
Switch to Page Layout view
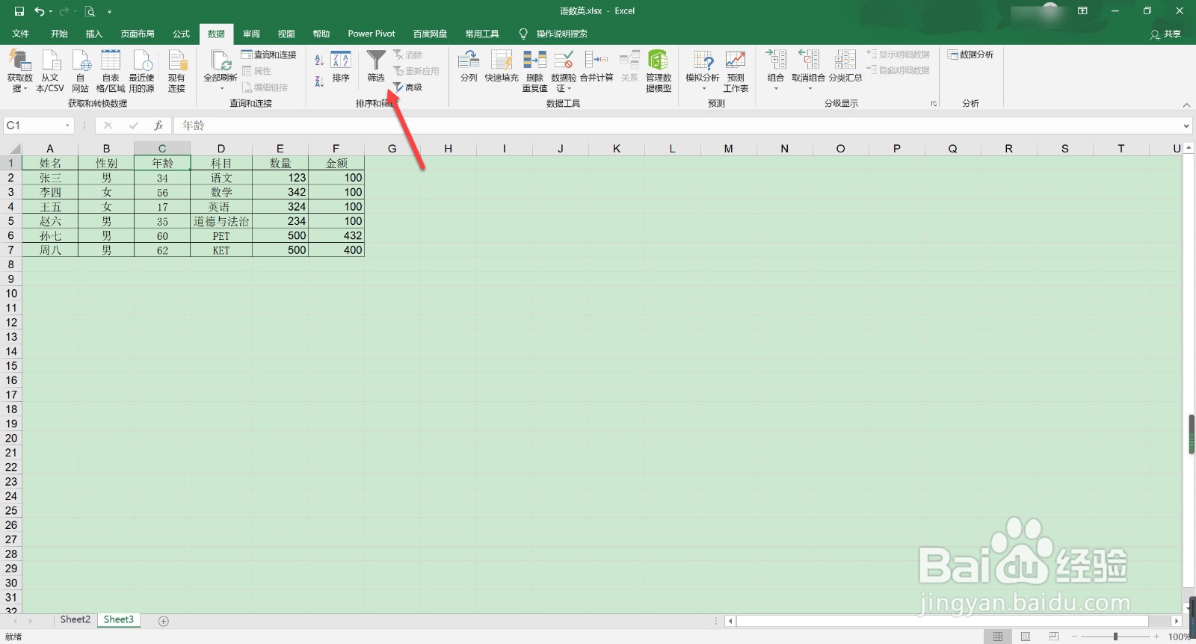tap(1026, 637)
